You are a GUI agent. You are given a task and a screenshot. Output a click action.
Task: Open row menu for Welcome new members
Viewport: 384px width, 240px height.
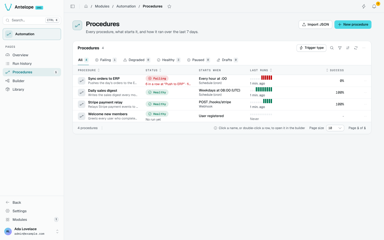coord(365,116)
